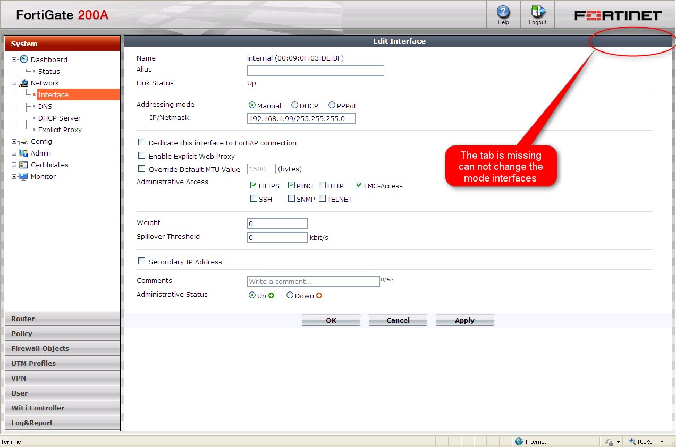Image resolution: width=676 pixels, height=447 pixels.
Task: Open the WiFi Controller section
Action: point(62,408)
